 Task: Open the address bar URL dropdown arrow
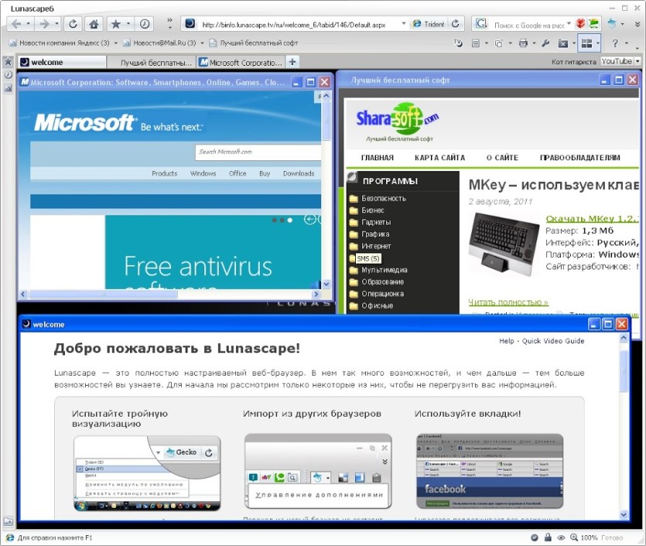tap(404, 23)
